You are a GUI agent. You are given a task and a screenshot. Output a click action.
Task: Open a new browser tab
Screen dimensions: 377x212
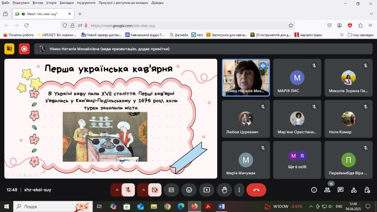coord(80,14)
